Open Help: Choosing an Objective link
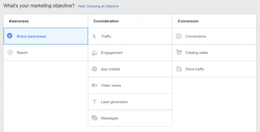Screen dimensions: 260x132 click(x=98, y=6)
